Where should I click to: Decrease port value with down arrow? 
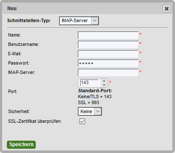pos(104,85)
